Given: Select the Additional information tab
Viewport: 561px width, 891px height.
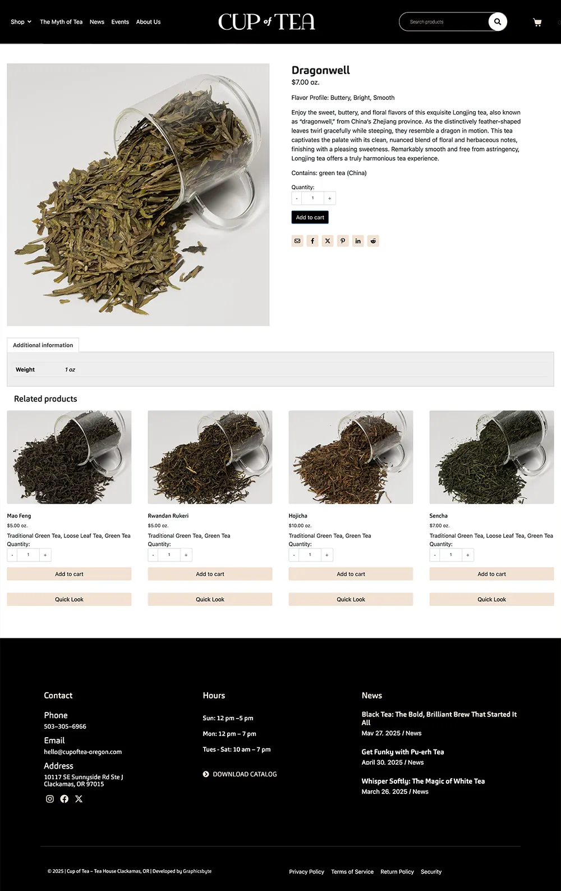Looking at the screenshot, I should (43, 345).
